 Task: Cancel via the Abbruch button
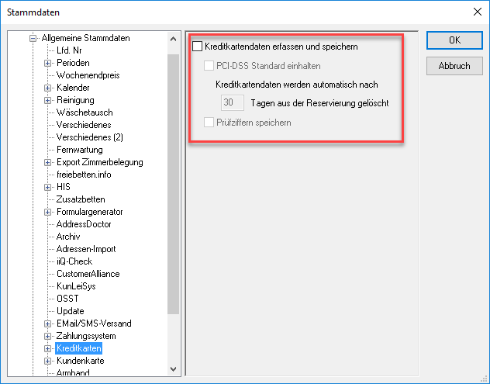[x=454, y=66]
